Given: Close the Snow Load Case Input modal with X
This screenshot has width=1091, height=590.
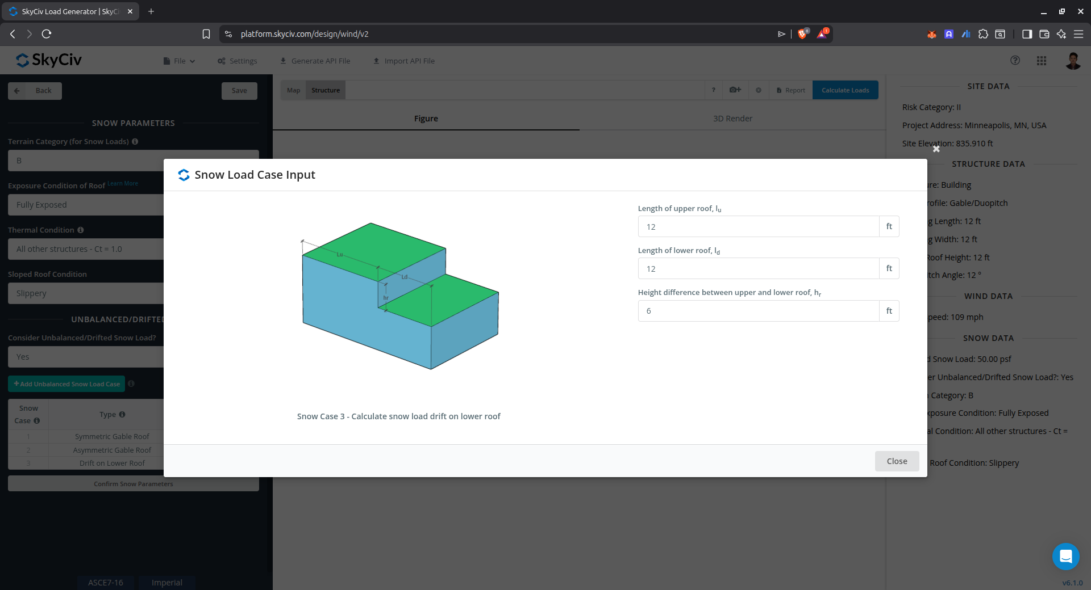Looking at the screenshot, I should point(936,149).
